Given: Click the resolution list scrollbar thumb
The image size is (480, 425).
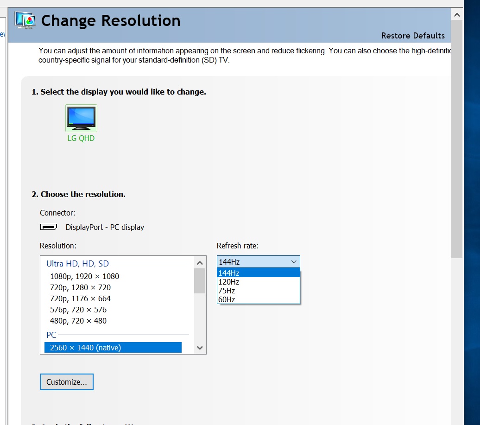Looking at the screenshot, I should tap(200, 281).
